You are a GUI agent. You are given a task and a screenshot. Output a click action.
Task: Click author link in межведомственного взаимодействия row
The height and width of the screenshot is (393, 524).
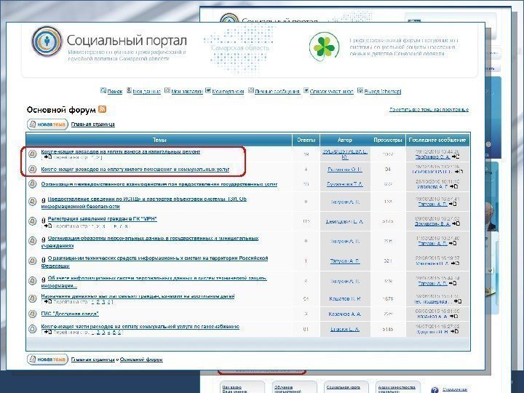(345, 184)
